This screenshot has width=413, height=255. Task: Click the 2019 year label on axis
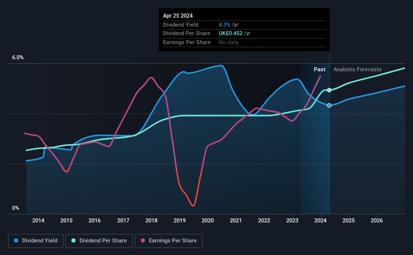tap(180, 220)
